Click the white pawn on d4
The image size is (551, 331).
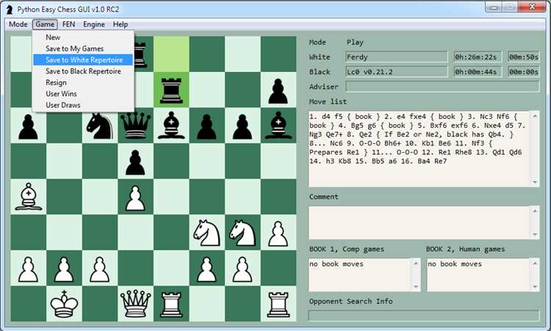(x=135, y=197)
